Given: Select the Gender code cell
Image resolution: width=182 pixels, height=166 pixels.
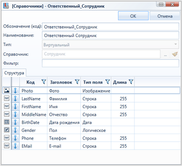Looking at the screenshot, I should [x=33, y=130].
